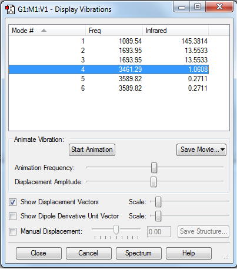Select mode 6 row
237x269 pixels.
109,88
